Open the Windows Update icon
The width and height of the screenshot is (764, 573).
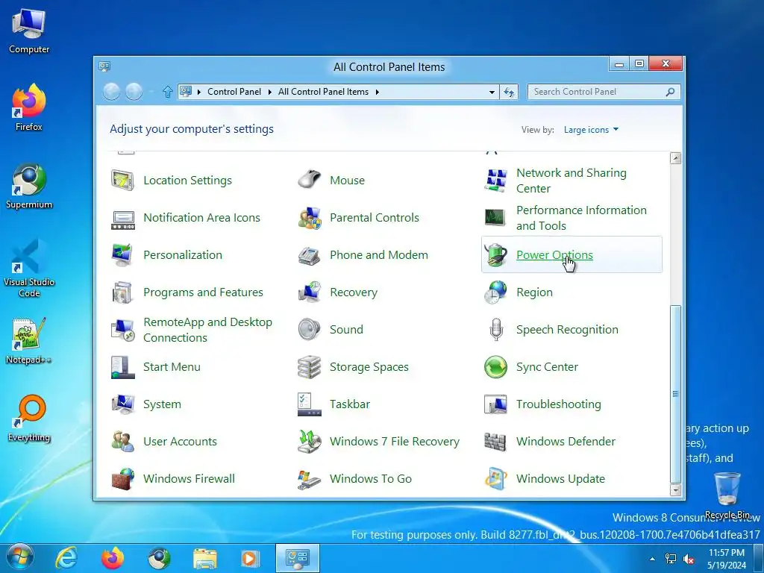pyautogui.click(x=495, y=479)
